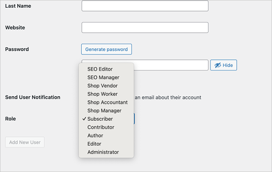Screen dimensions: 272x172
Task: Choose SEO Manager from role list
Action: (x=103, y=77)
